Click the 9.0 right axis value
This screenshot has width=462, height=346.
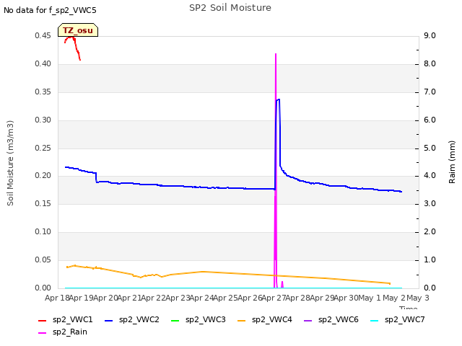coord(430,35)
